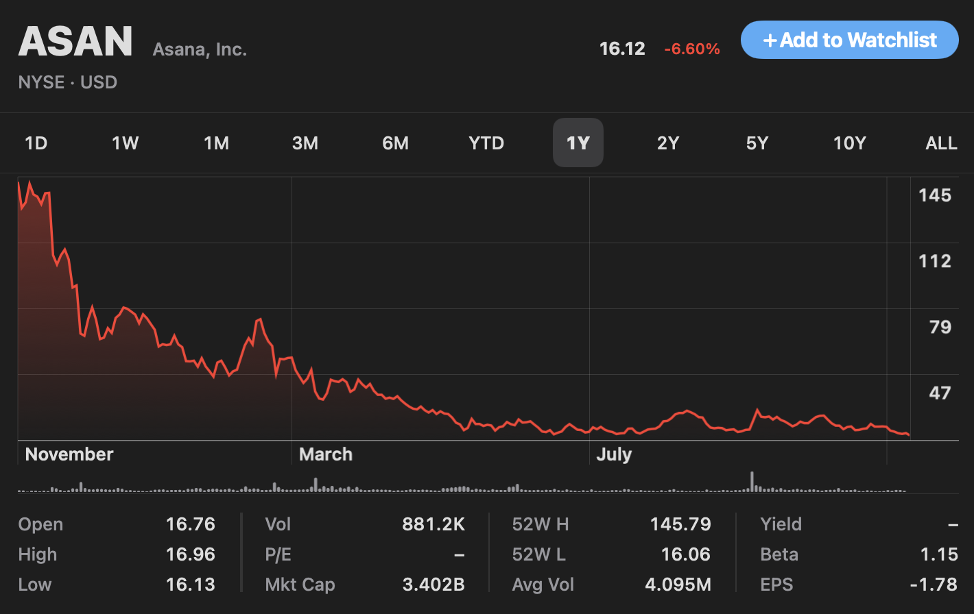974x614 pixels.
Task: Click the 112 price axis label
Action: [935, 261]
